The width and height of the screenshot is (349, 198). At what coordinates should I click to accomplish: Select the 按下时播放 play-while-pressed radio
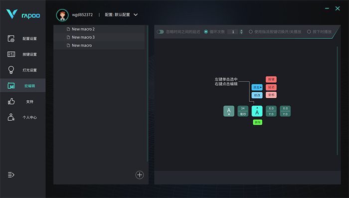(x=309, y=32)
